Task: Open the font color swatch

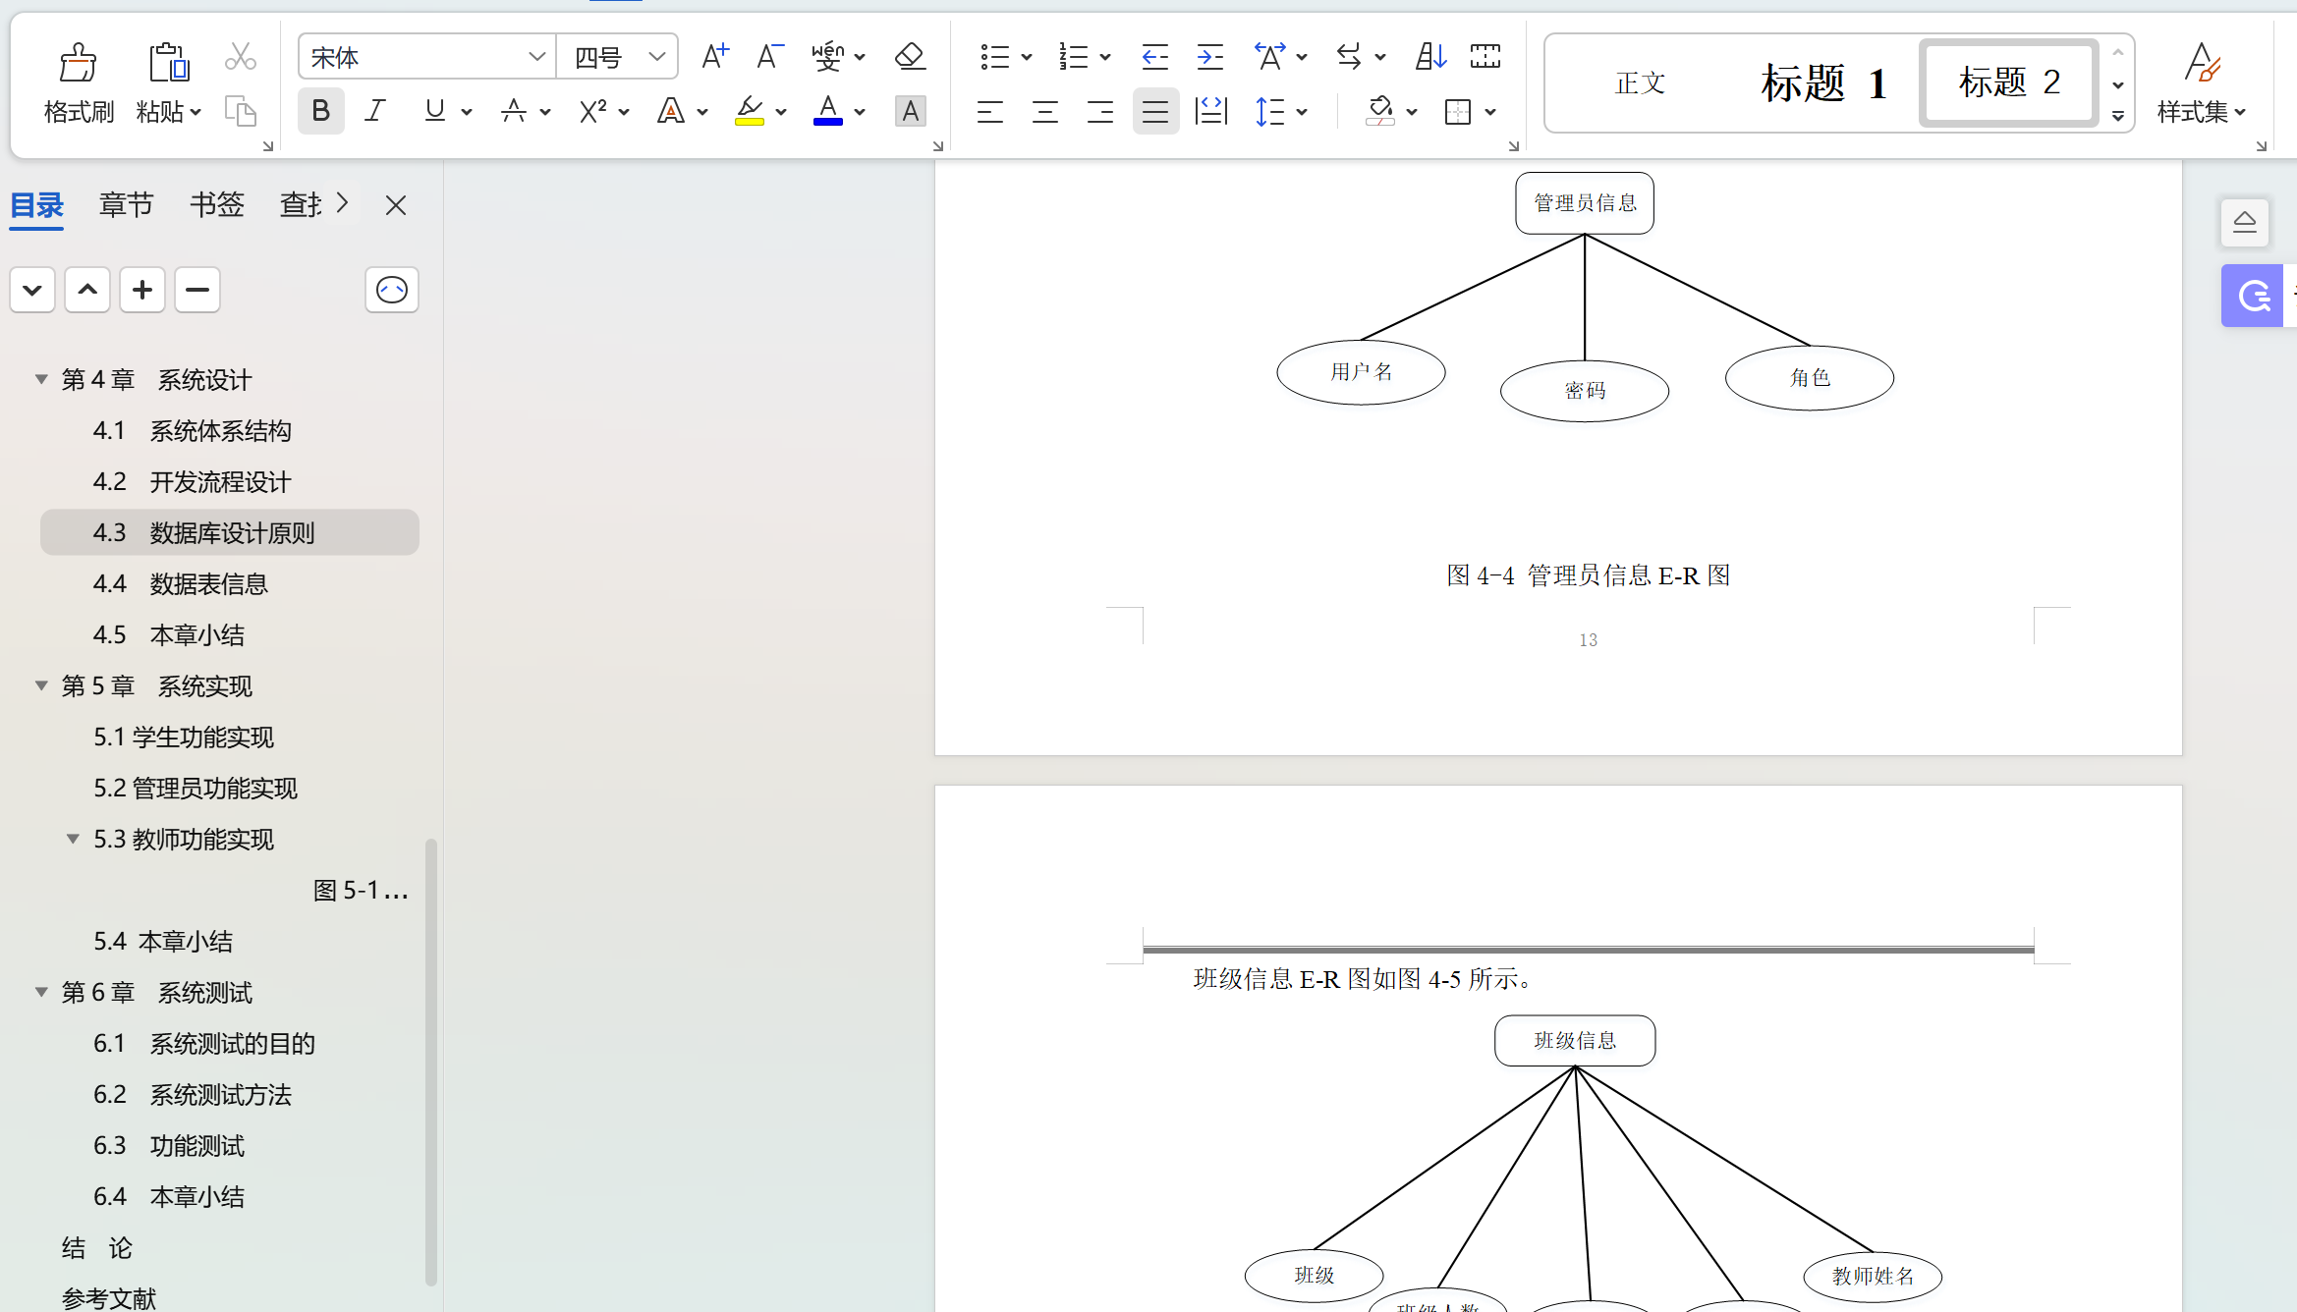Action: [828, 111]
